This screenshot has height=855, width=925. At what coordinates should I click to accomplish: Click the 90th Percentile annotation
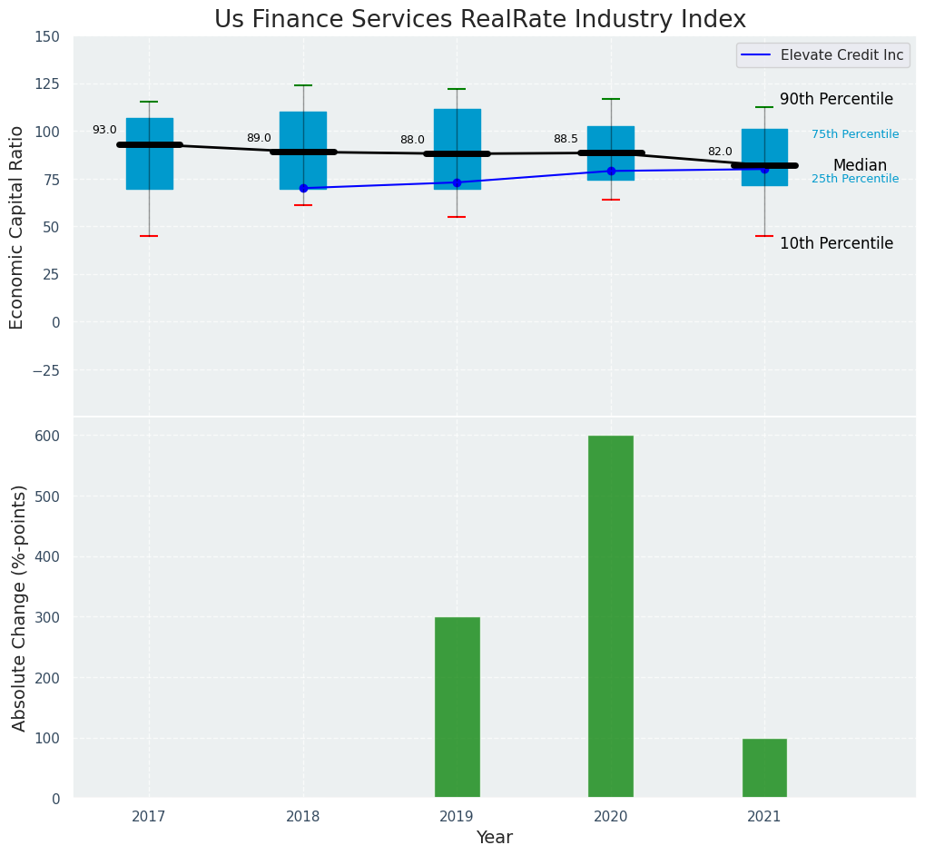[x=836, y=100]
